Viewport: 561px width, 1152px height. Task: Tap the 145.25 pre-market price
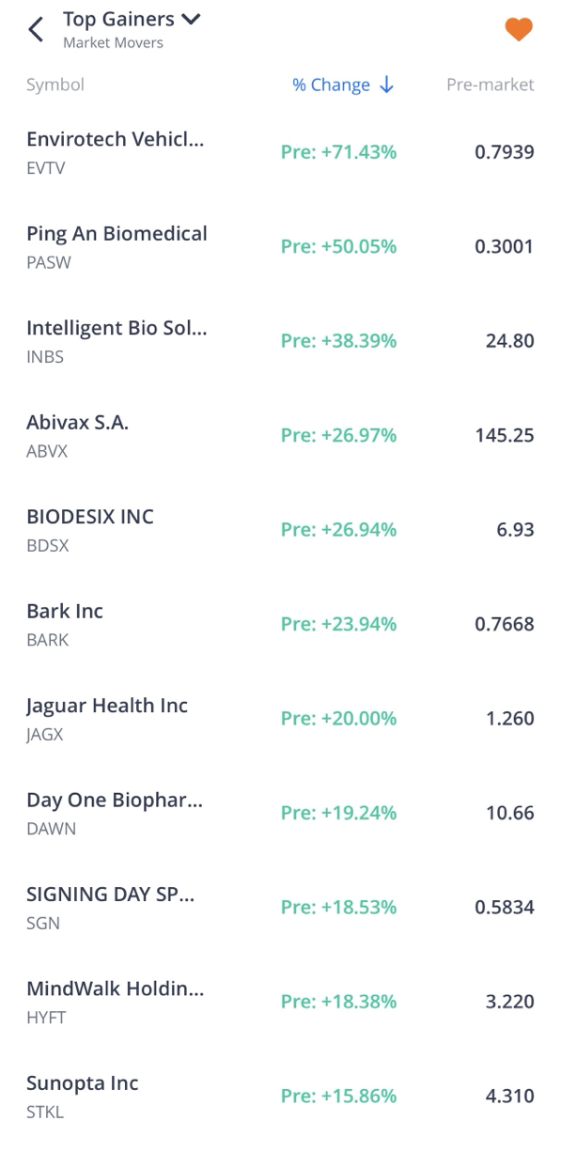505,435
